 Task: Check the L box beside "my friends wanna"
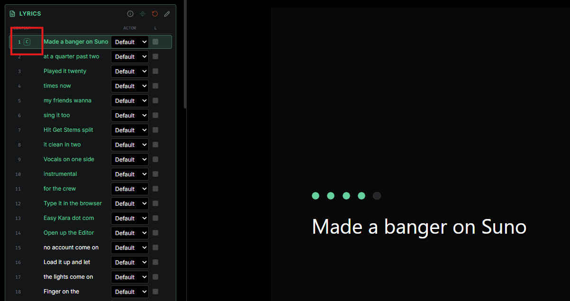click(x=155, y=100)
